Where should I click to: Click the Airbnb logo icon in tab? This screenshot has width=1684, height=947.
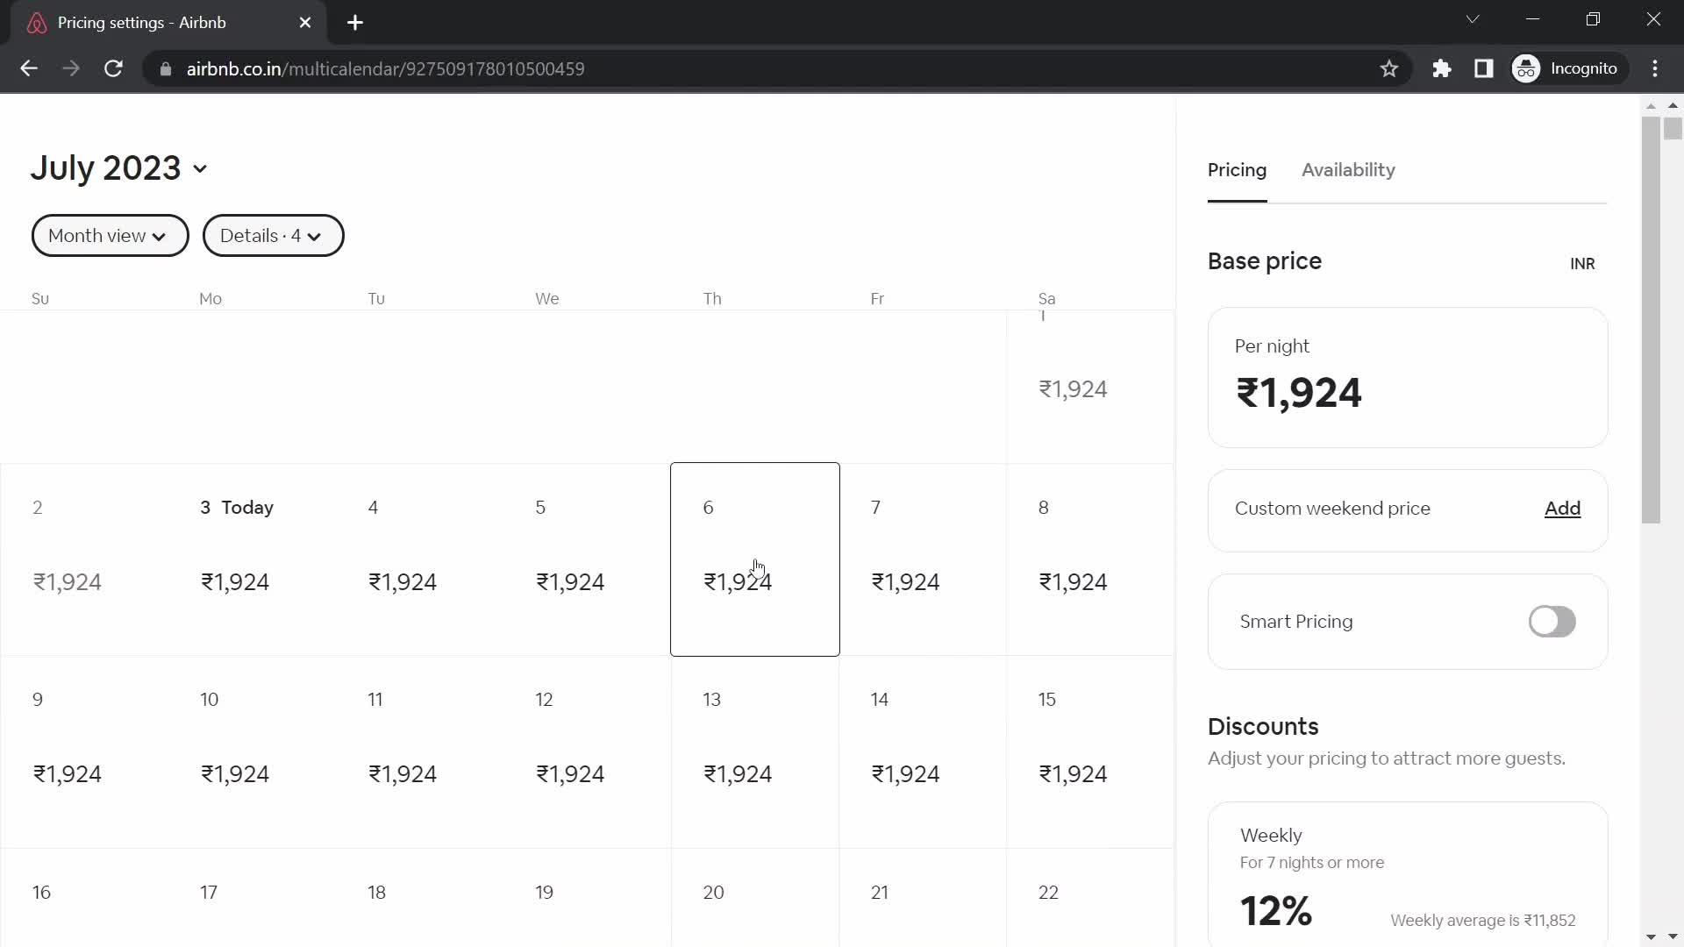click(37, 23)
